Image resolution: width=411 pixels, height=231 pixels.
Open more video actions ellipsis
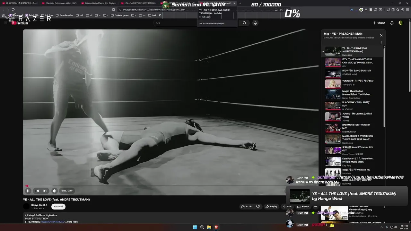316,207
